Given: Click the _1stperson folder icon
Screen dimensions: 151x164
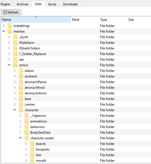Looking at the screenshot, I should click(27, 116).
